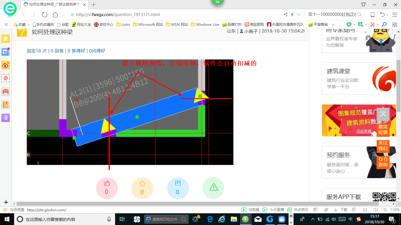Click the browser forward arrow
This screenshot has width=401, height=225.
click(34, 15)
